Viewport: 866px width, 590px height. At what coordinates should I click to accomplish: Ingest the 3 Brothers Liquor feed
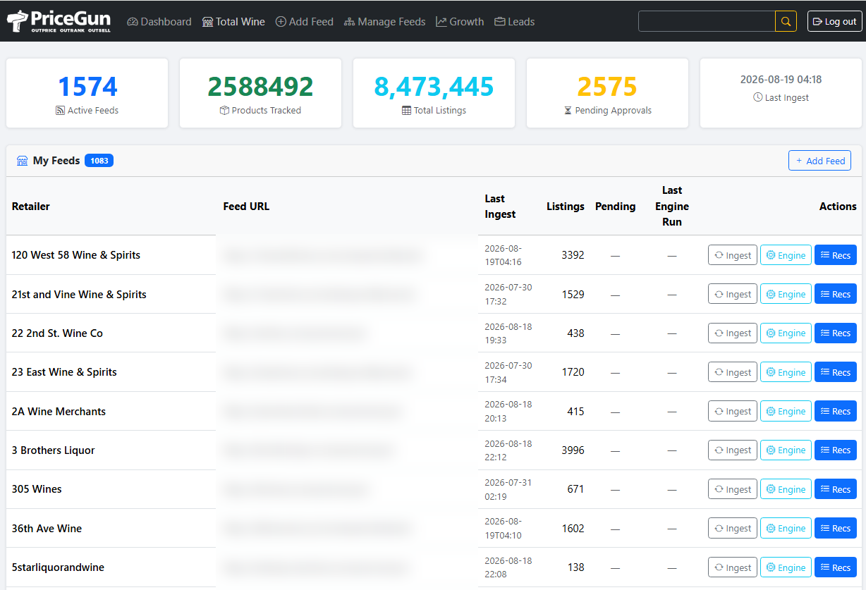733,450
